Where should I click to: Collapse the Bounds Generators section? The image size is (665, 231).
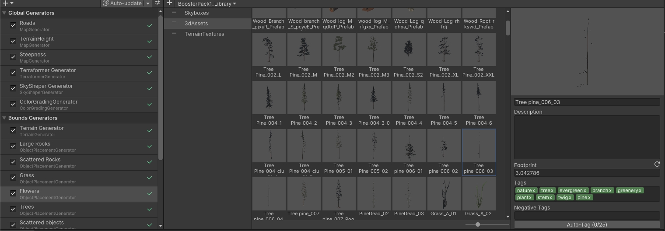(x=4, y=118)
